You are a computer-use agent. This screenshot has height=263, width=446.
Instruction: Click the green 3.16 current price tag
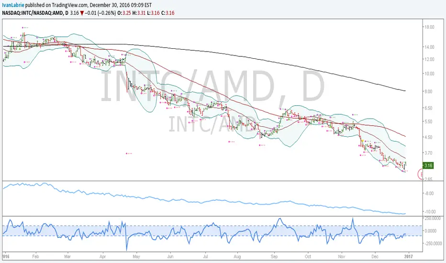tap(428, 165)
